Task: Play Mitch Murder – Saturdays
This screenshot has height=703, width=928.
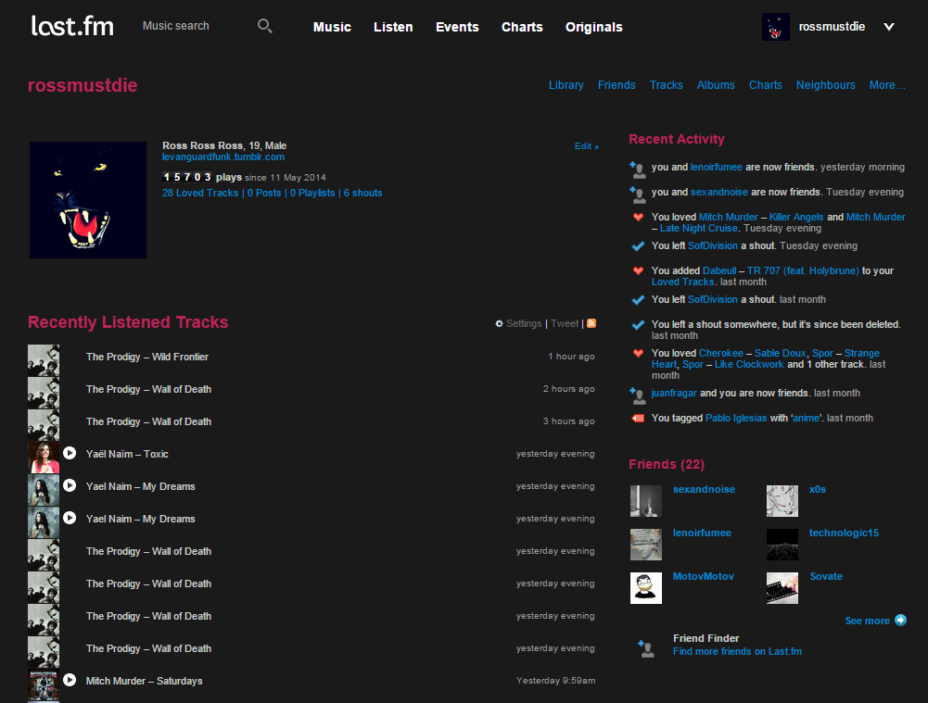Action: [x=69, y=680]
